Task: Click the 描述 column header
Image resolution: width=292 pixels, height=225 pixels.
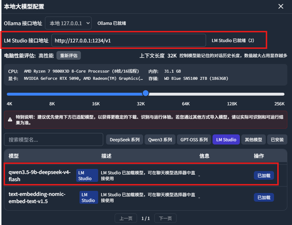Action: [x=106, y=156]
